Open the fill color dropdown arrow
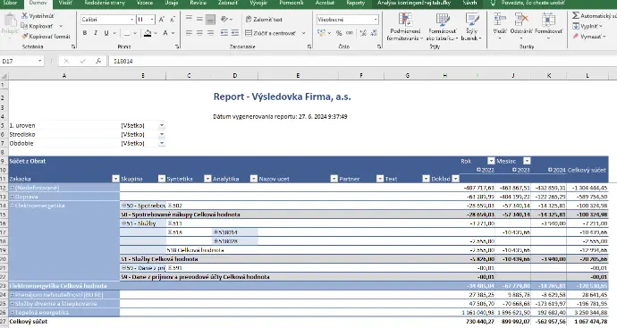The width and height of the screenshot is (617, 328). 156,33
